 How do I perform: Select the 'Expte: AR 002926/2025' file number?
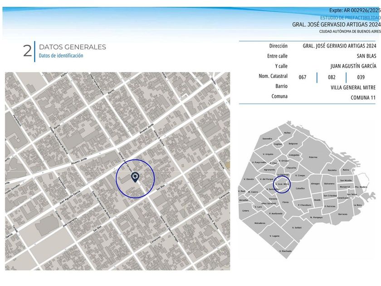pos(355,10)
